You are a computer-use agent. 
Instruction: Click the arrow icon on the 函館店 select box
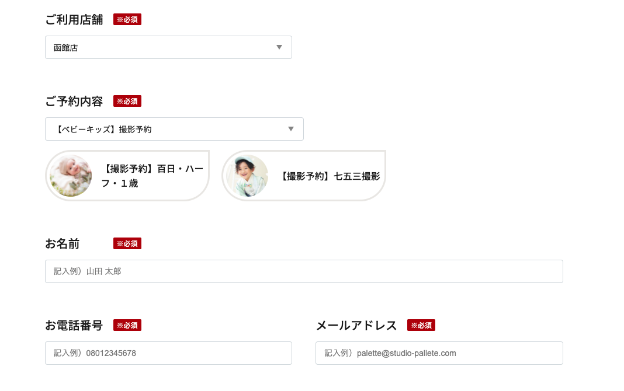[x=279, y=47]
